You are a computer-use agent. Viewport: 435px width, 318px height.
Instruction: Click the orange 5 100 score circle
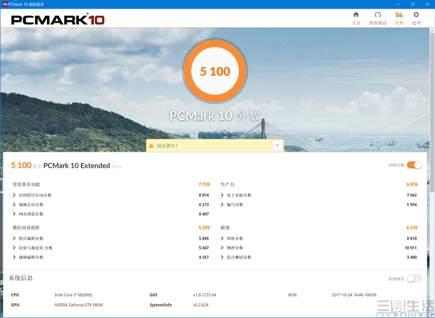(215, 71)
